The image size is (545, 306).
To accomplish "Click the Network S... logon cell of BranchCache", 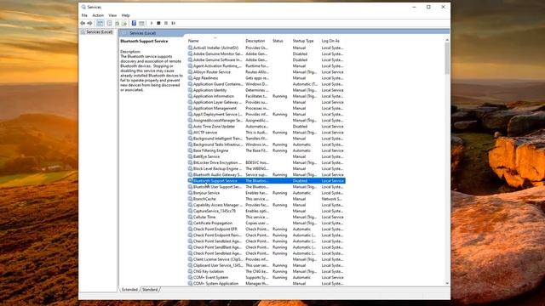I will 331,199.
